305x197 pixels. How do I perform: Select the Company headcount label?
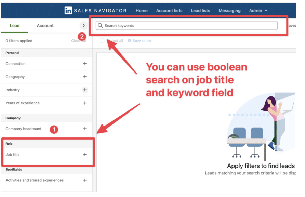point(24,129)
